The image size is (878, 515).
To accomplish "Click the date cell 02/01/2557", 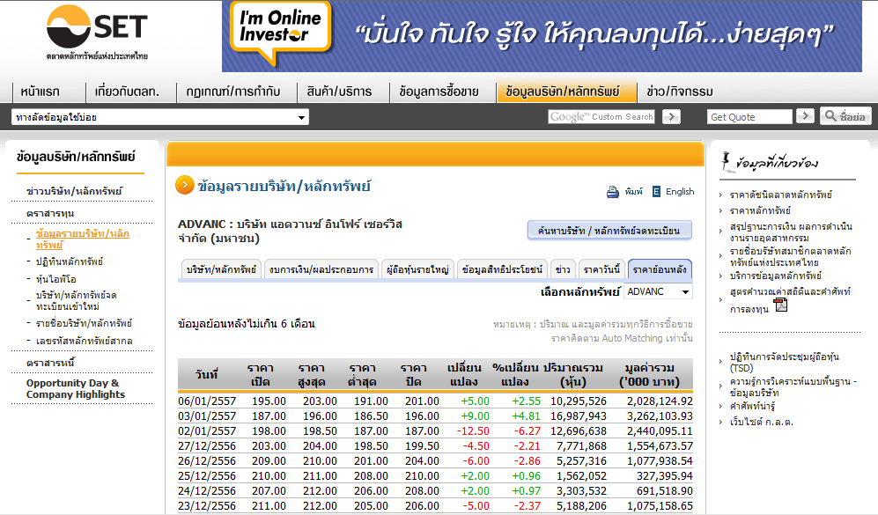I will (x=207, y=431).
